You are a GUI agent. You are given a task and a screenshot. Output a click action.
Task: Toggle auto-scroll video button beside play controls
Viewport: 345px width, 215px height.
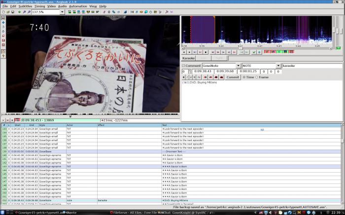[17, 120]
